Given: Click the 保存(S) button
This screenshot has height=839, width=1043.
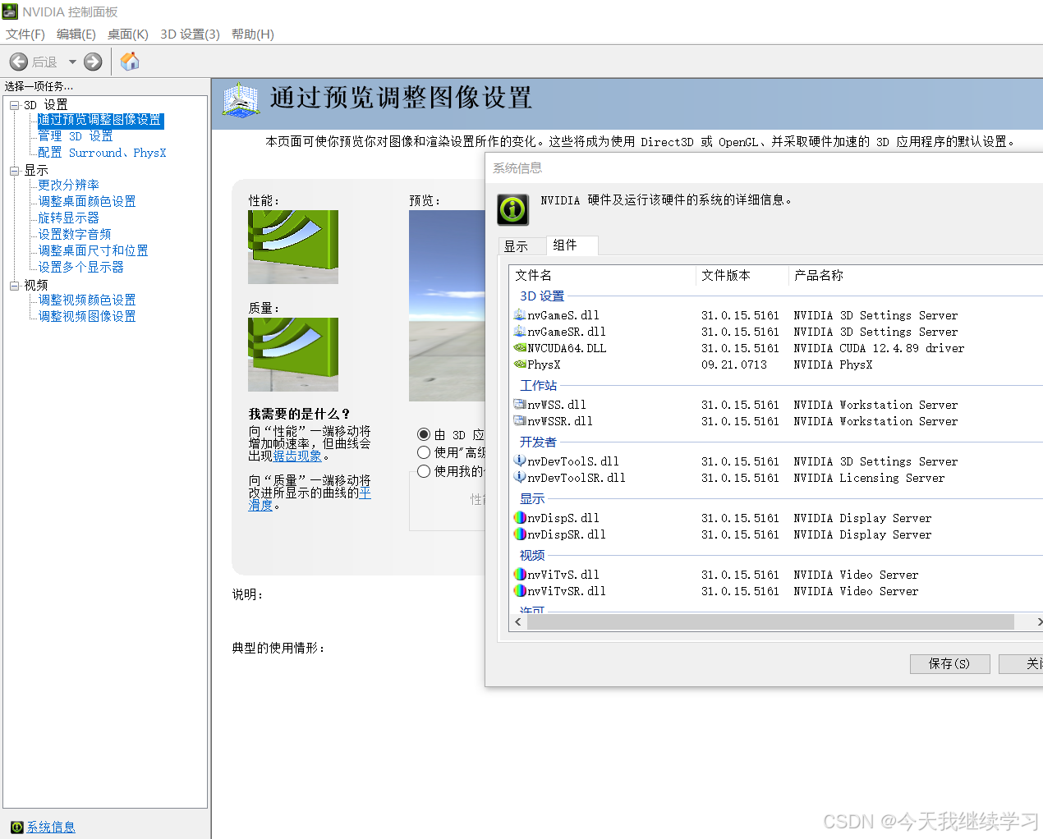Looking at the screenshot, I should click(x=949, y=663).
